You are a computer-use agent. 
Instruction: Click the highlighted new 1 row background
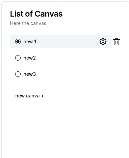click(61, 42)
